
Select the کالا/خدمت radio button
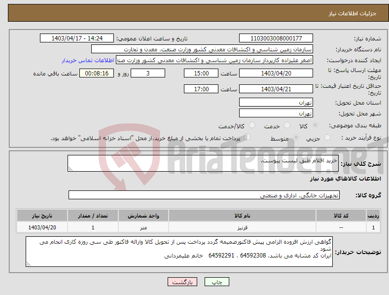[252, 125]
